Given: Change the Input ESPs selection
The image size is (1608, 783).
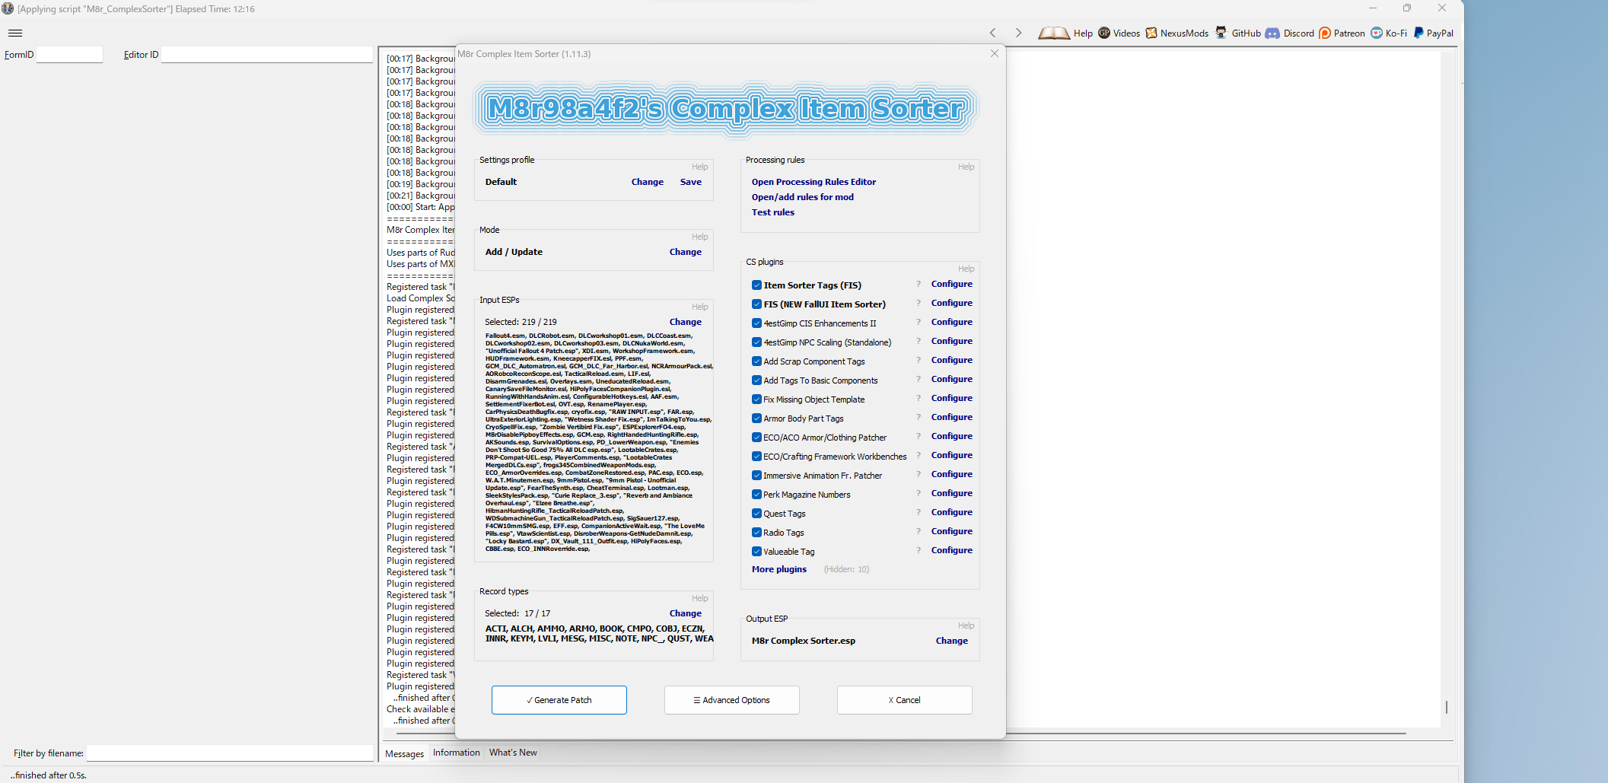Looking at the screenshot, I should click(x=686, y=322).
